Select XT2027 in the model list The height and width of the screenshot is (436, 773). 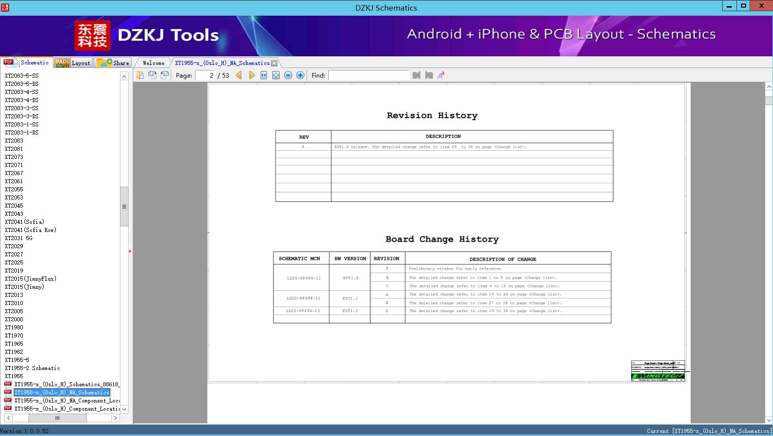[x=14, y=254]
